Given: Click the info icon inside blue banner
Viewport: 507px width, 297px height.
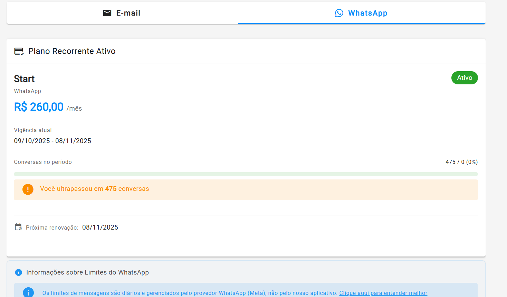Looking at the screenshot, I should click(x=28, y=293).
